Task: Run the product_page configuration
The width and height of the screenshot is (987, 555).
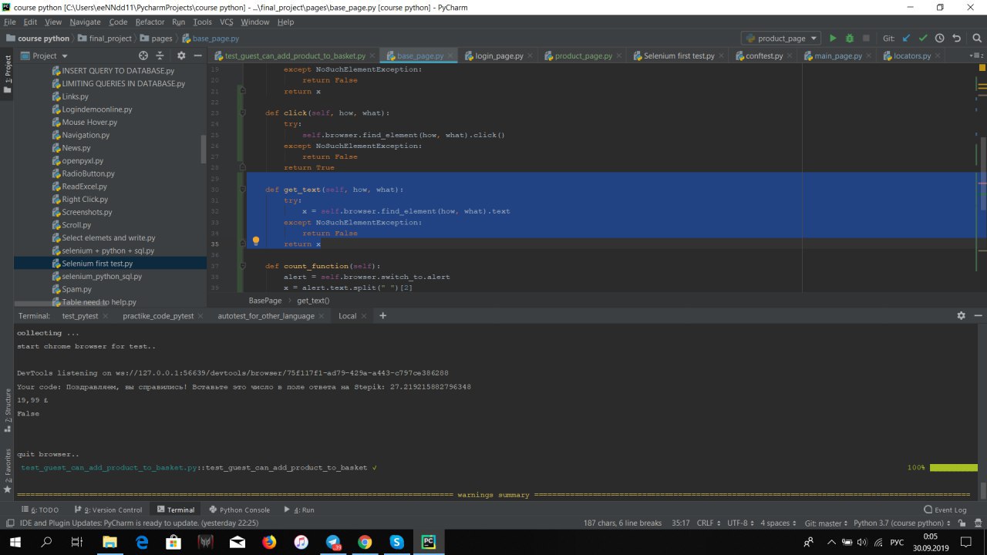Action: click(833, 38)
